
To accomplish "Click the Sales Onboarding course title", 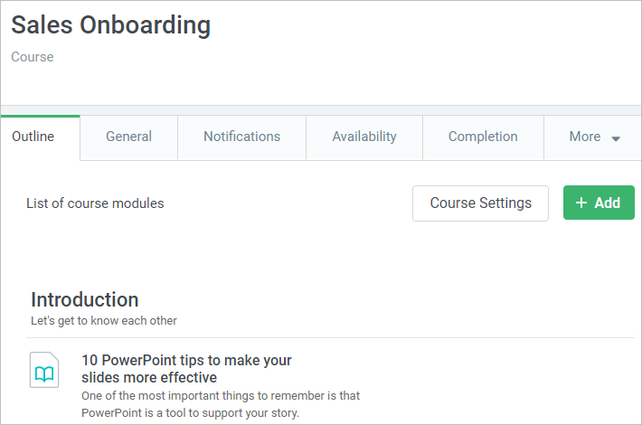I will coord(111,25).
